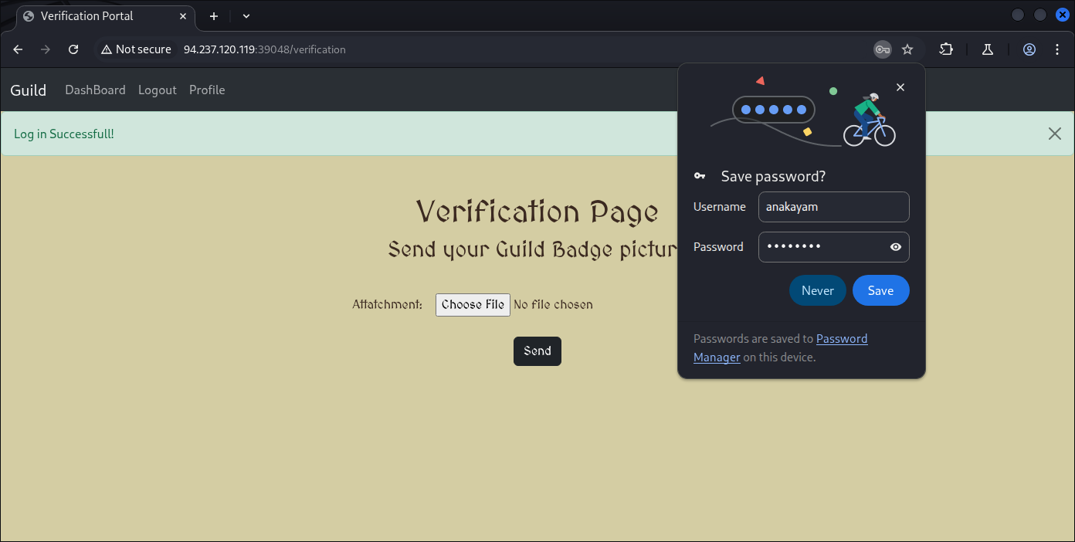Bookmark this page with the star icon
Screen dimensions: 1075x542
907,49
